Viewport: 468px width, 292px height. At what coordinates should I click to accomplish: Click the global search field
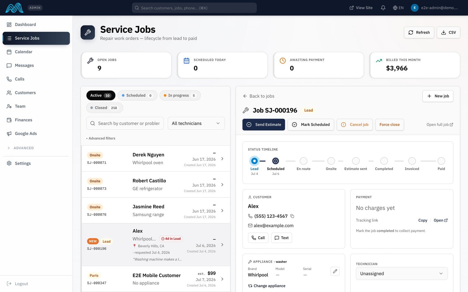pos(194,8)
